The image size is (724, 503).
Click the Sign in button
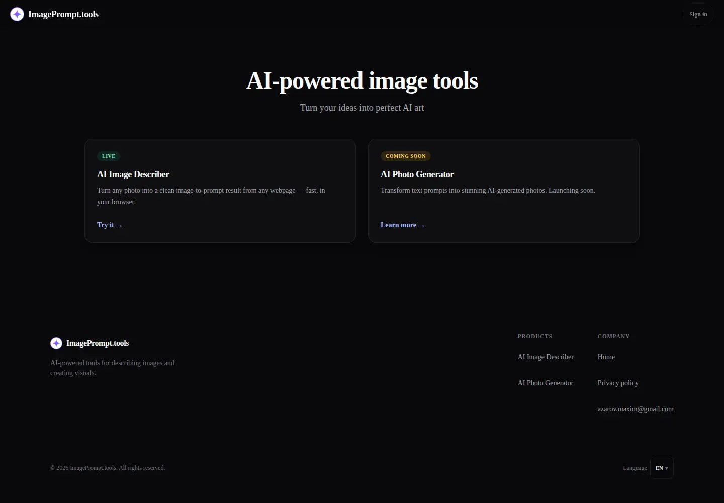pos(698,14)
